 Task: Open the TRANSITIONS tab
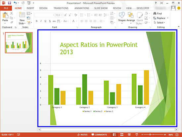pyautogui.click(x=61, y=8)
